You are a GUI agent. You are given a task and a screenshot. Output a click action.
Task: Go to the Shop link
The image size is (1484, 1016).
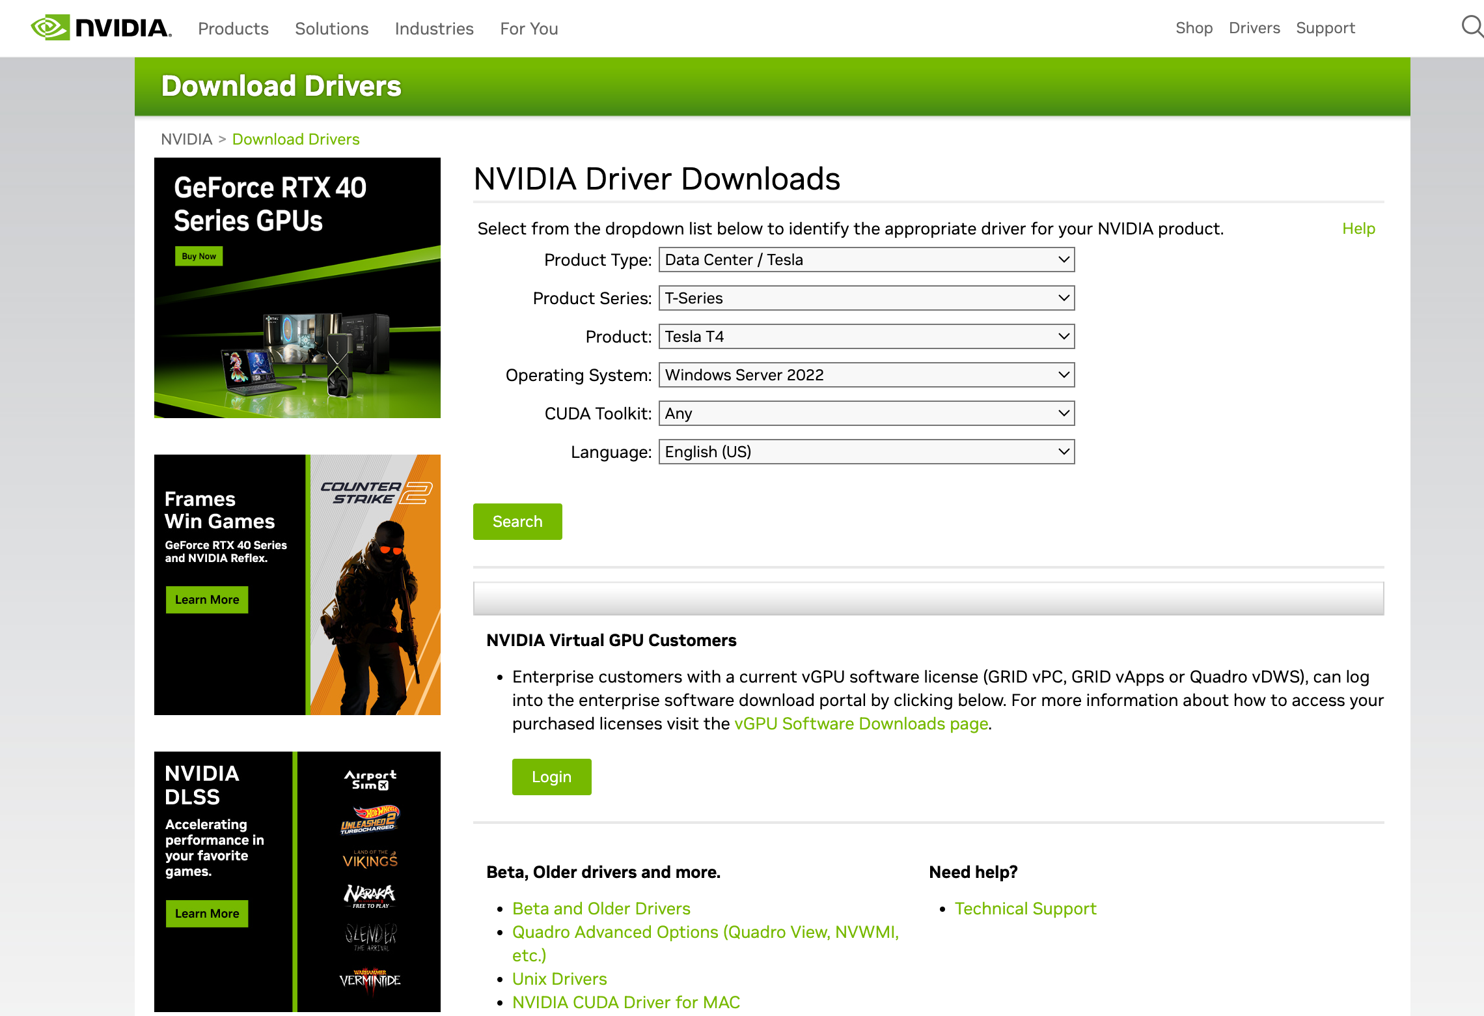tap(1194, 28)
